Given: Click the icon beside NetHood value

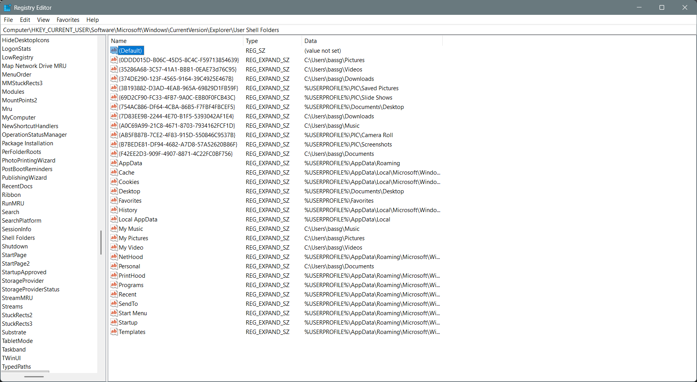Looking at the screenshot, I should (114, 257).
